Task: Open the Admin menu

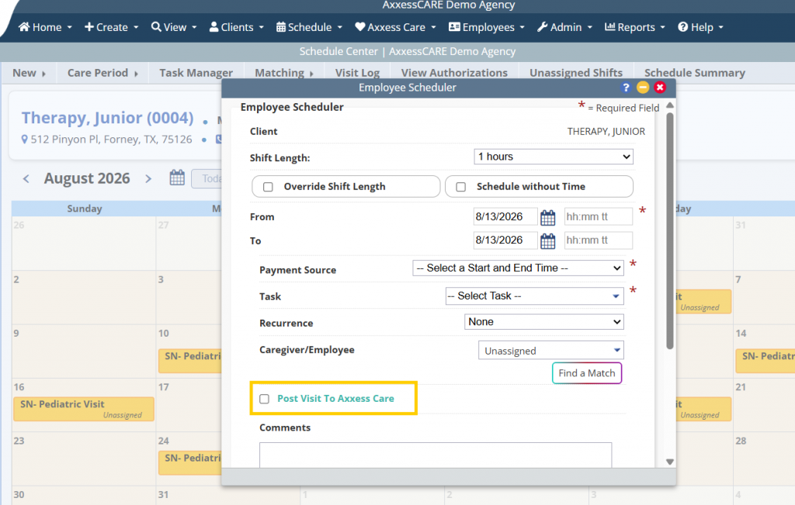Action: (564, 27)
